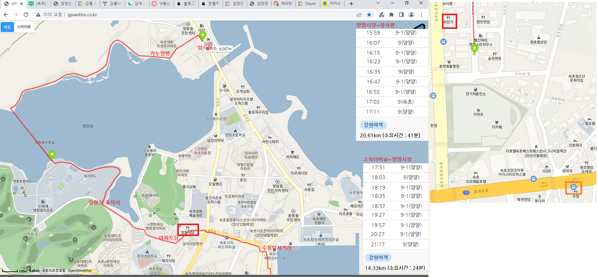Click the 오일뱅크 gas station icon
The width and height of the screenshot is (598, 277).
215,179
